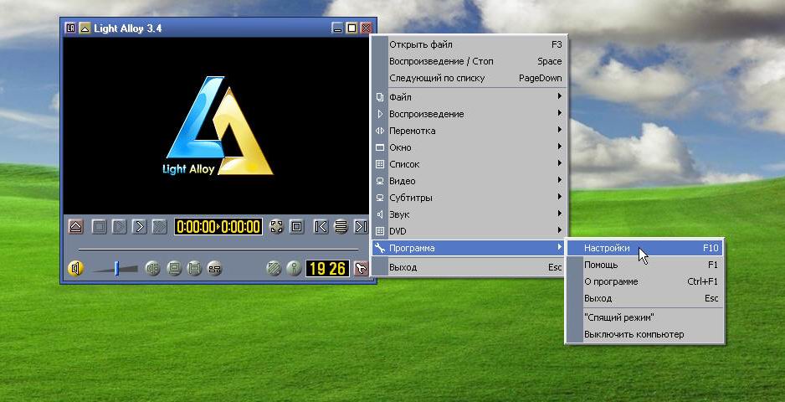Open 'Помощь' in the submenu
The image size is (785, 402).
[644, 265]
